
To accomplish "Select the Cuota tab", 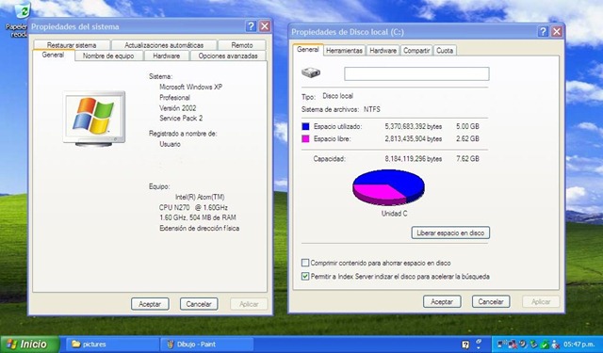I will pyautogui.click(x=445, y=50).
